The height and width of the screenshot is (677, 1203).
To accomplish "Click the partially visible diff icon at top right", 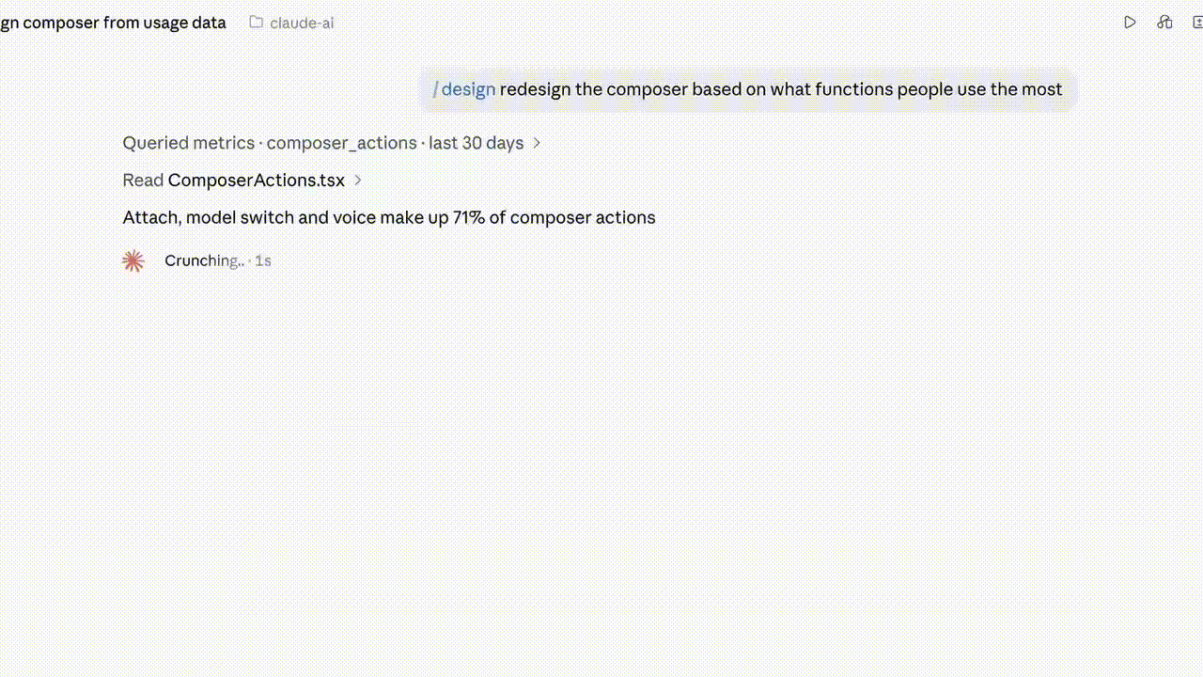I will (1200, 23).
